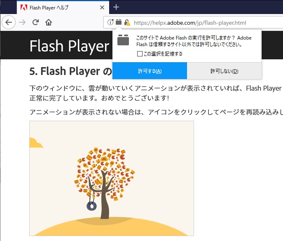
Task: Click the forward navigation arrow
Action: pos(22,22)
